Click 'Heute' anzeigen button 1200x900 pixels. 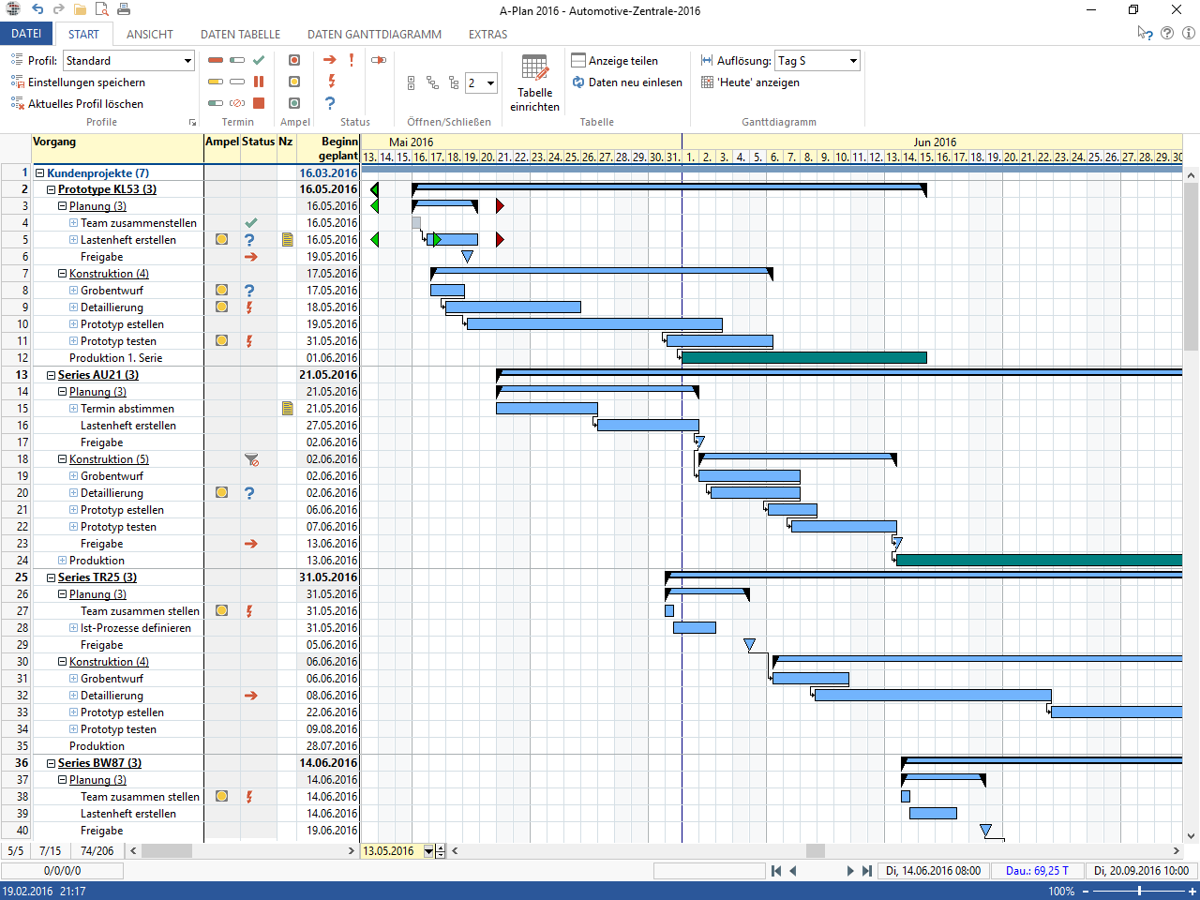(x=750, y=82)
